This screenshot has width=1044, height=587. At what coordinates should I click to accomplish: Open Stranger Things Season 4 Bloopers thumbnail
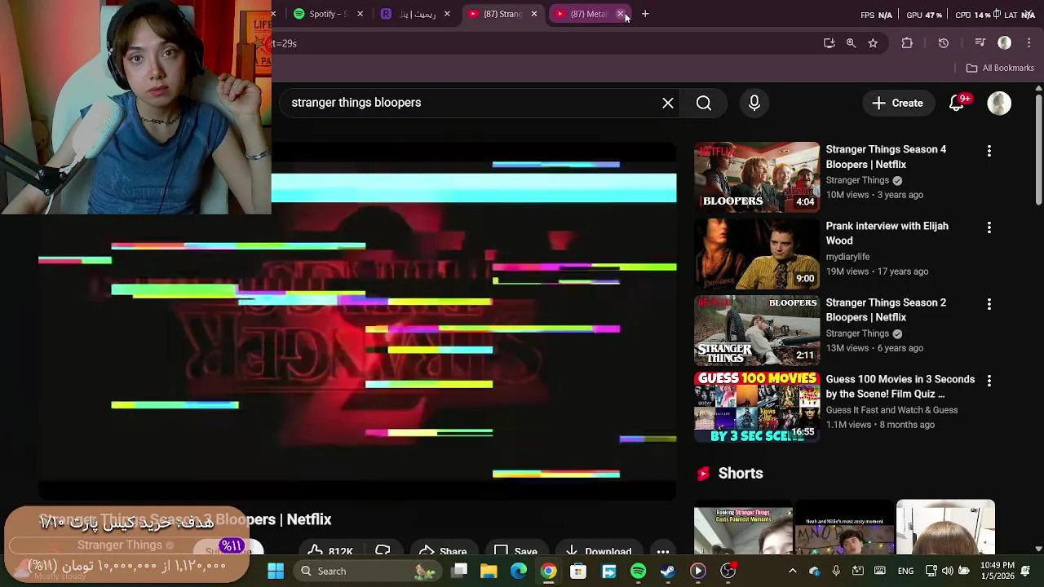pyautogui.click(x=757, y=177)
